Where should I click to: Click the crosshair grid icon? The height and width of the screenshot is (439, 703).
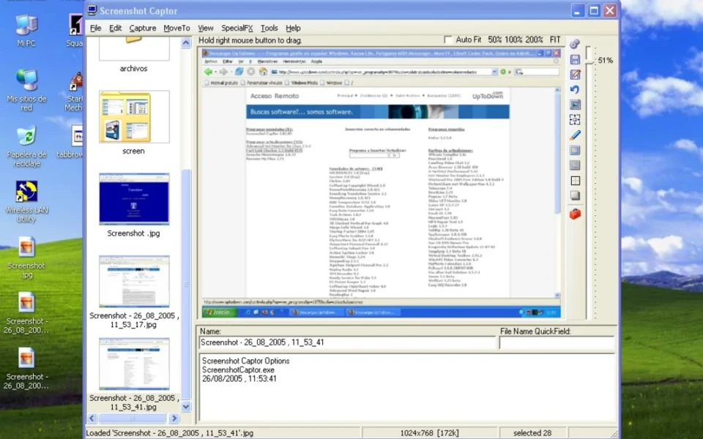point(575,181)
